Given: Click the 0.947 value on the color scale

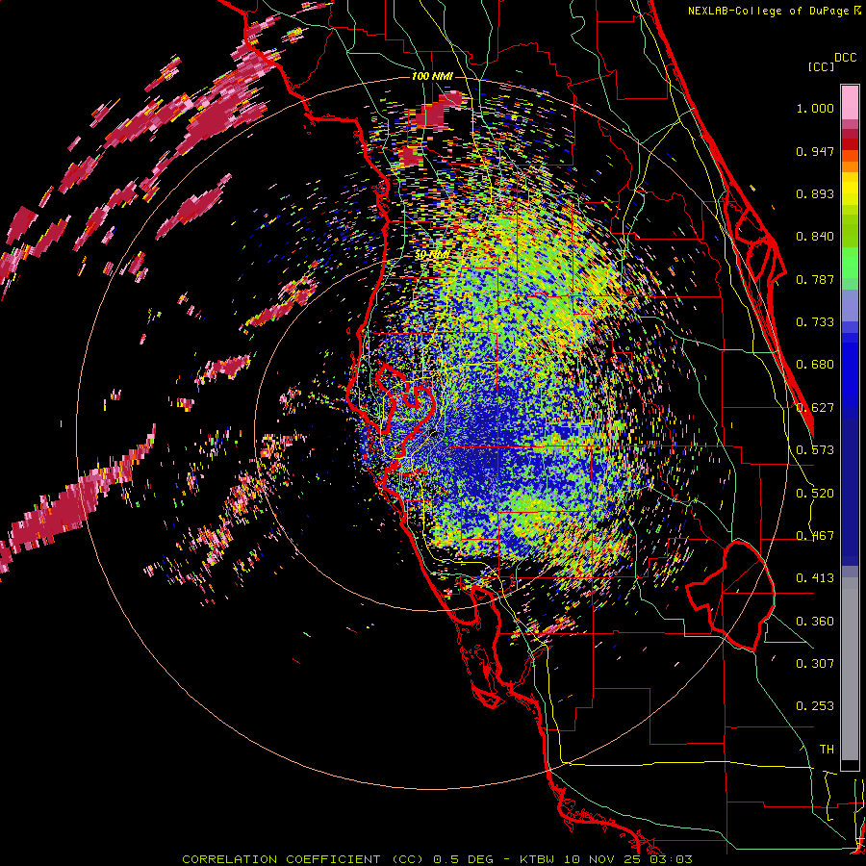Looking at the screenshot, I should (x=815, y=151).
